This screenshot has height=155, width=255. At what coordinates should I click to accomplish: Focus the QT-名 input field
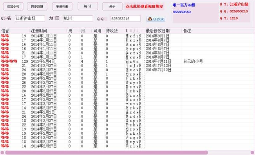click(x=30, y=18)
